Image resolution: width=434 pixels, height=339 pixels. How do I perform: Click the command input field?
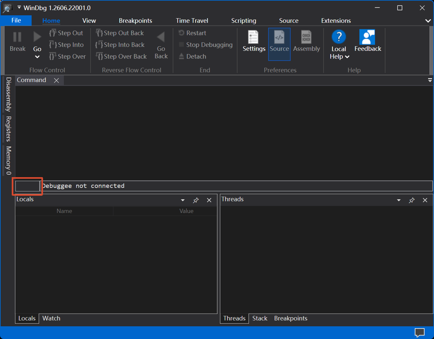pyautogui.click(x=237, y=186)
